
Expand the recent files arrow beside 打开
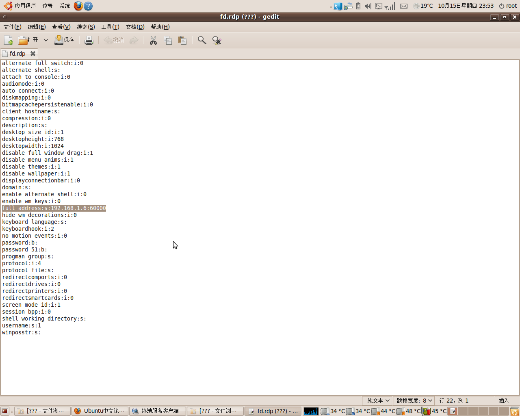[x=46, y=40]
